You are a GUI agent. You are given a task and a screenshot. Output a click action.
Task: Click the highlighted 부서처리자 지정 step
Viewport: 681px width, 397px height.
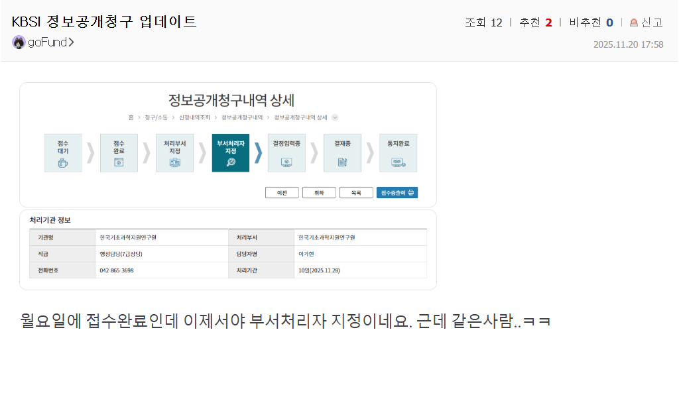point(231,152)
